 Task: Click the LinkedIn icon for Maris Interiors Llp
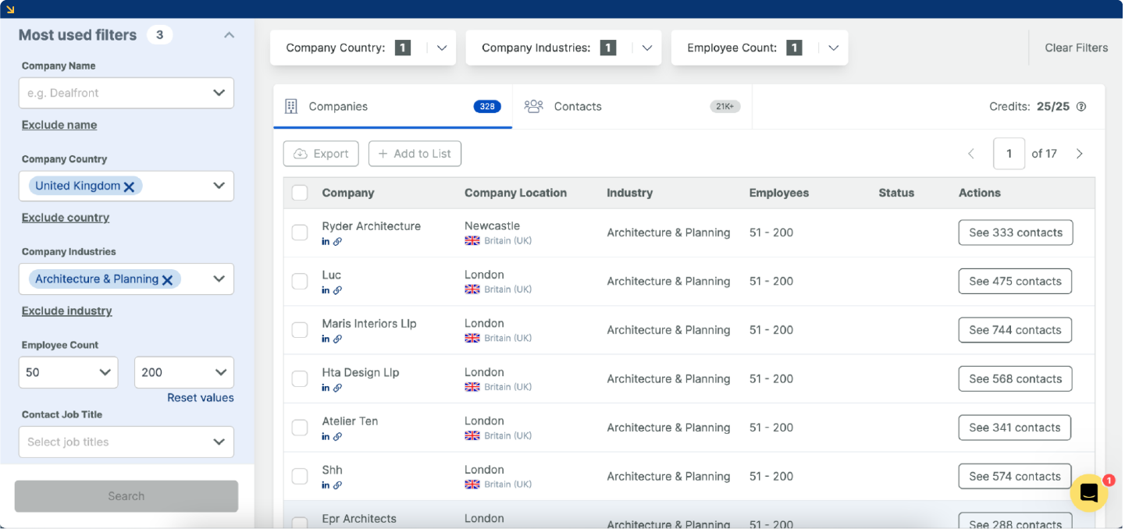[325, 339]
